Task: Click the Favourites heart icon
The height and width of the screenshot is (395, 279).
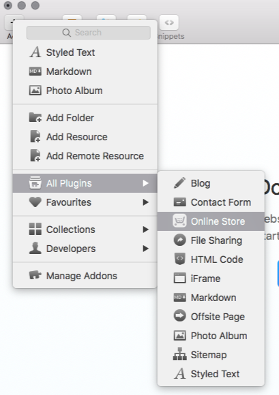Action: [35, 202]
